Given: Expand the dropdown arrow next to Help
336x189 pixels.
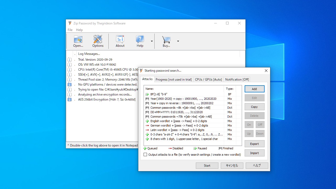Looking at the screenshot, I should pos(152,41).
